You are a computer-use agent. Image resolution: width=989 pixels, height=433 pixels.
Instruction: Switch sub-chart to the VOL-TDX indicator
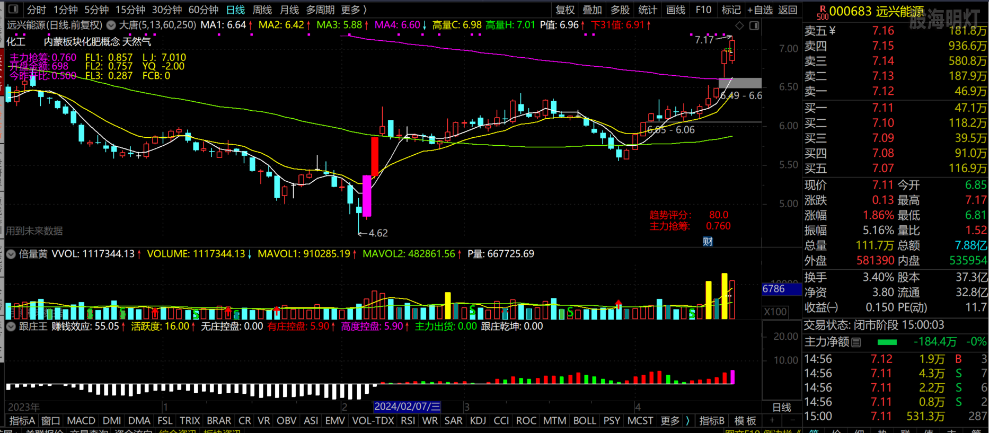[373, 421]
